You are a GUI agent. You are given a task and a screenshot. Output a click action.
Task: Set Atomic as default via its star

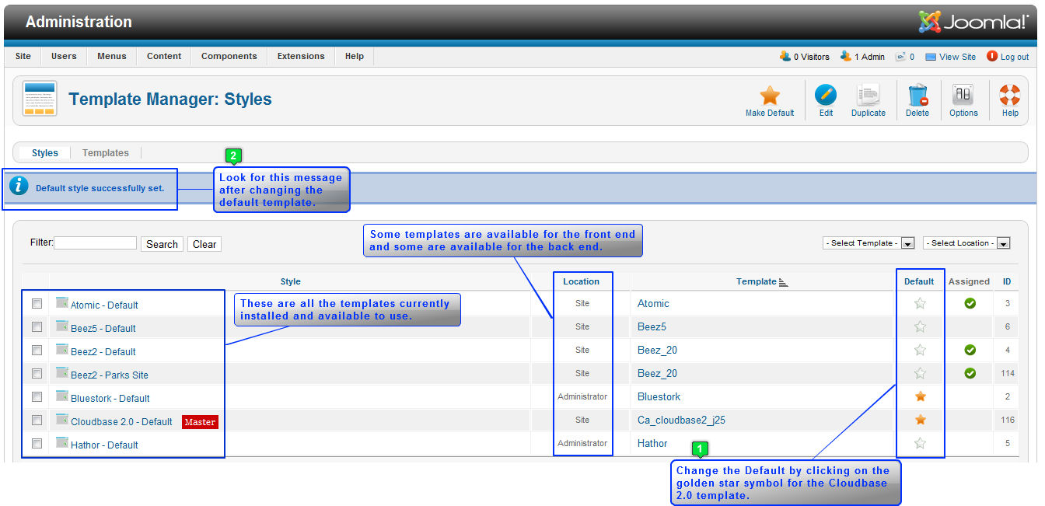click(921, 303)
